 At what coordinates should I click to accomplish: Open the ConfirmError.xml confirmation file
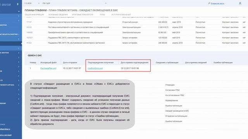[95, 68]
